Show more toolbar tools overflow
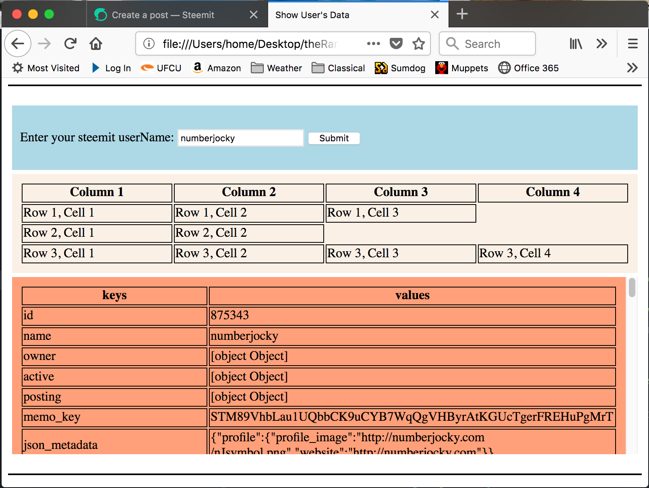 [x=602, y=43]
